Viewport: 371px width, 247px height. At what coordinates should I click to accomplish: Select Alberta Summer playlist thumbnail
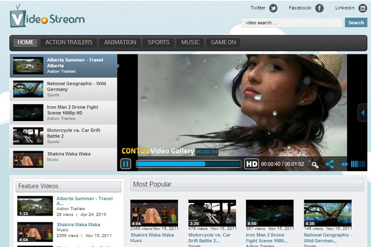click(x=28, y=65)
